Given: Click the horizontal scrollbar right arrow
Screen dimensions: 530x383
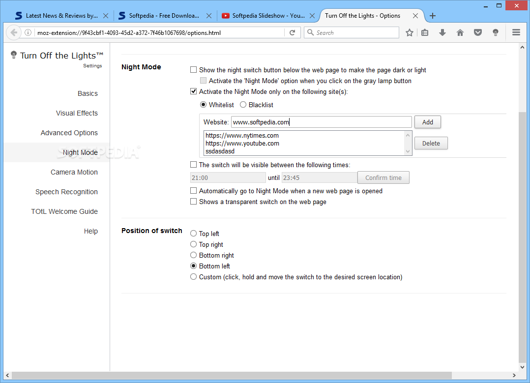Looking at the screenshot, I should click(514, 375).
